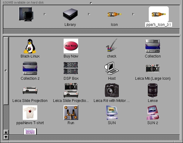Open the DSP Box icon

pyautogui.click(x=71, y=68)
